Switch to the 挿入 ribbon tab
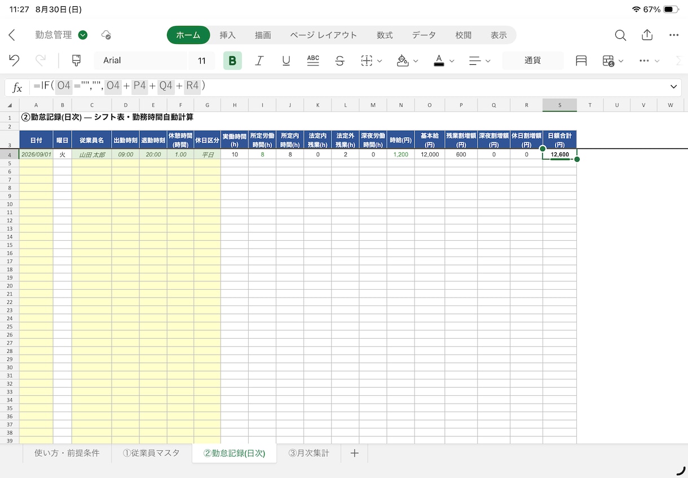Image resolution: width=688 pixels, height=478 pixels. [x=228, y=35]
